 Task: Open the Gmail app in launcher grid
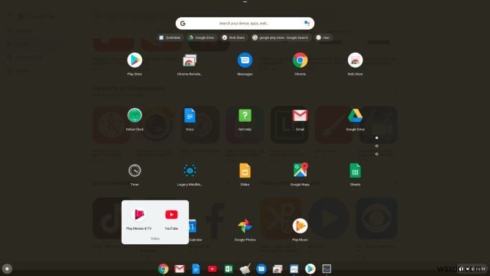tap(300, 115)
